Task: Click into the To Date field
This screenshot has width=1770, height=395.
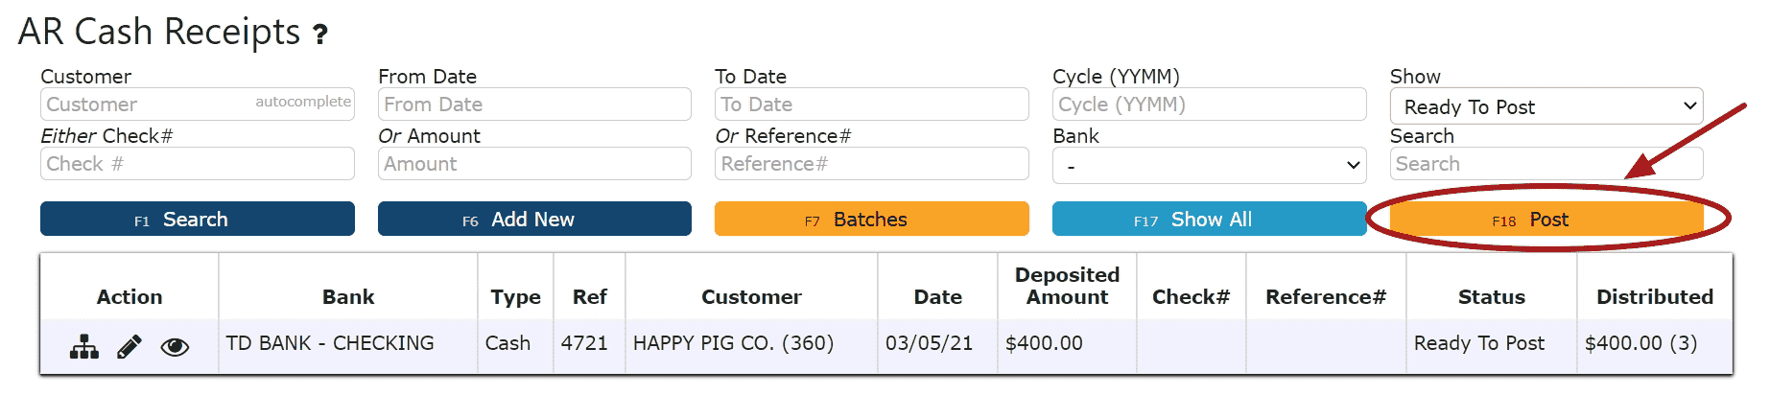Action: (871, 105)
